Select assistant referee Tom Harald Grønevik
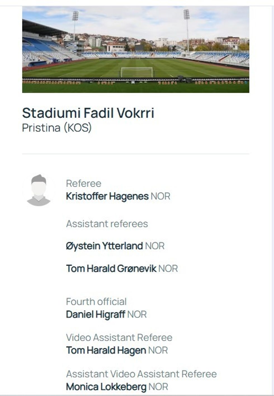Screen dimensions: 274x396 pos(111,269)
